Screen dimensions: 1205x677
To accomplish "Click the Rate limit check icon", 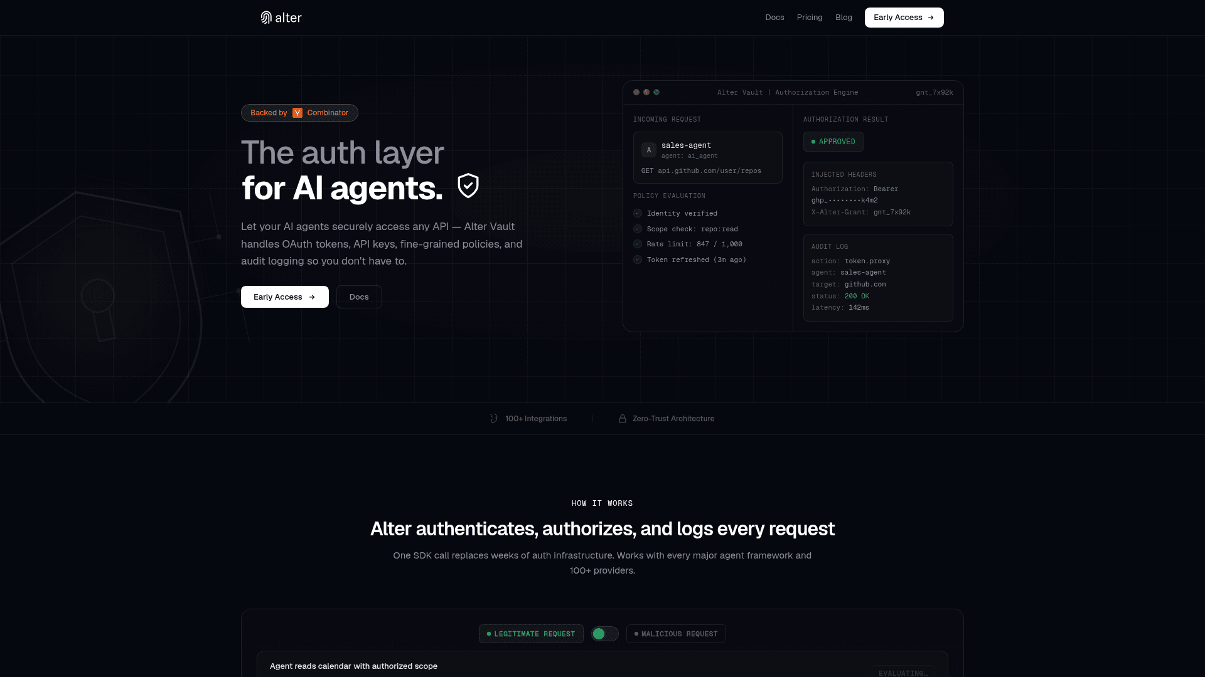I will coord(638,244).
